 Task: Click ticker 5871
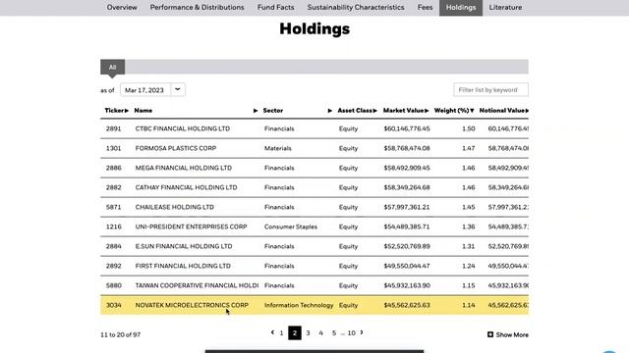tap(113, 207)
